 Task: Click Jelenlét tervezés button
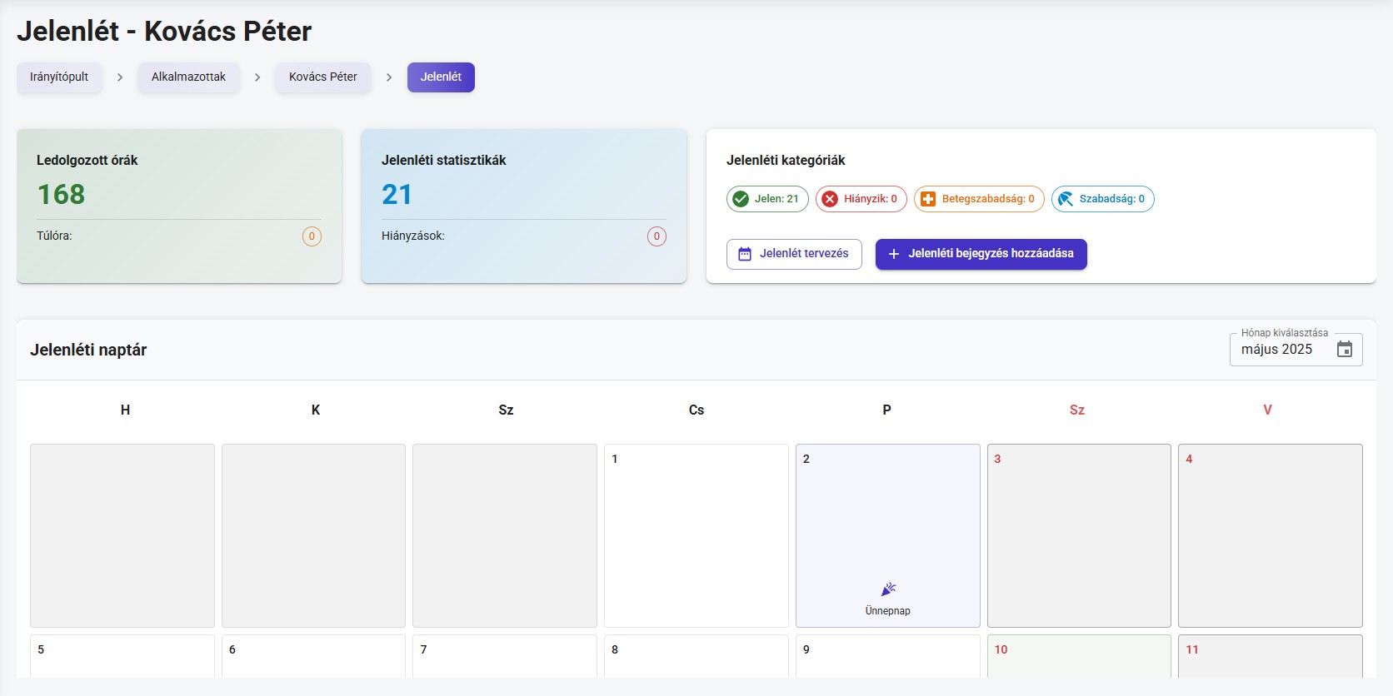(794, 254)
